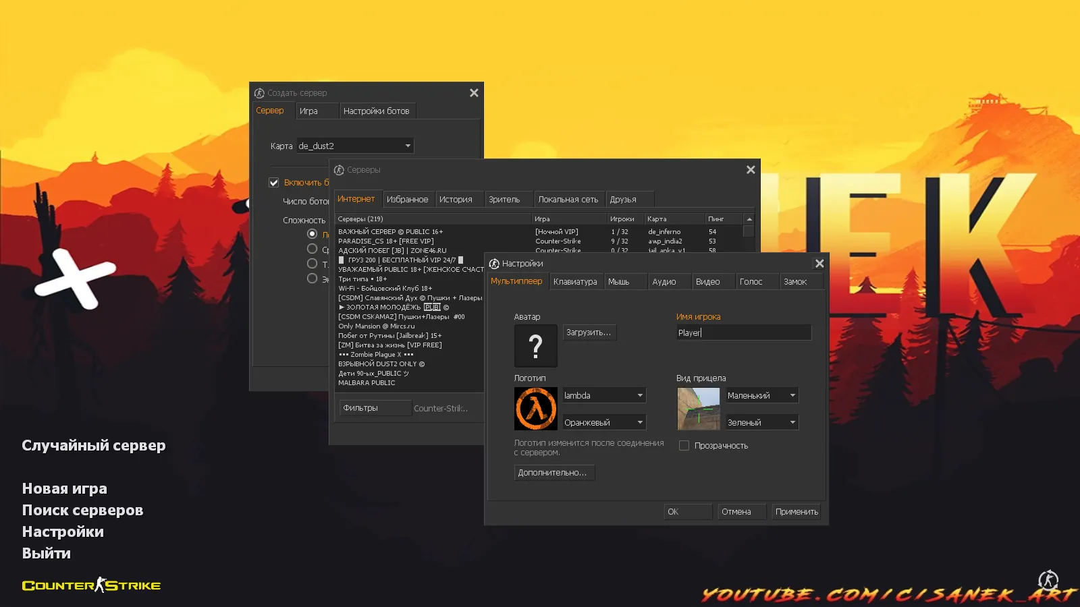The image size is (1080, 607).
Task: Open the Избранное servers tab
Action: click(x=407, y=200)
